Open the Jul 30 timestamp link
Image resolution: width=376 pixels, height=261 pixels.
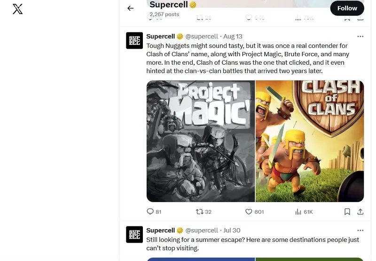pos(232,231)
